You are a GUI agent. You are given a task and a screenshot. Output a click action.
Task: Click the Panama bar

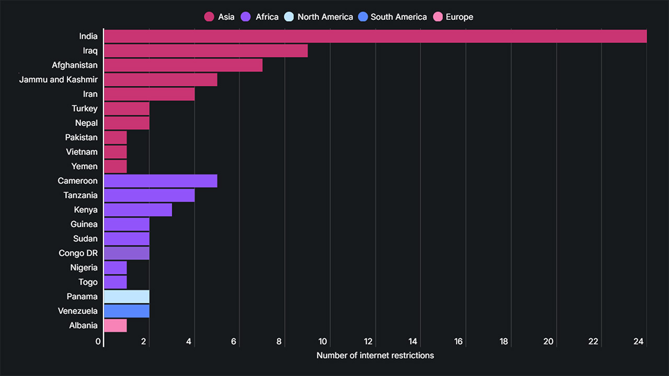125,296
